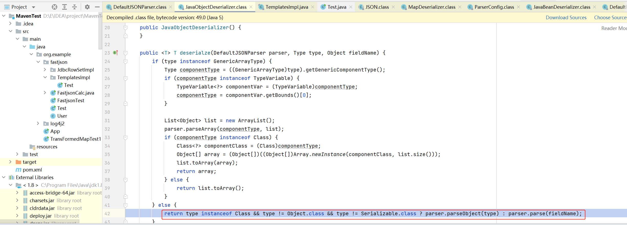Click the Collapse All icon in Project panel
627x225 pixels.
tap(75, 7)
